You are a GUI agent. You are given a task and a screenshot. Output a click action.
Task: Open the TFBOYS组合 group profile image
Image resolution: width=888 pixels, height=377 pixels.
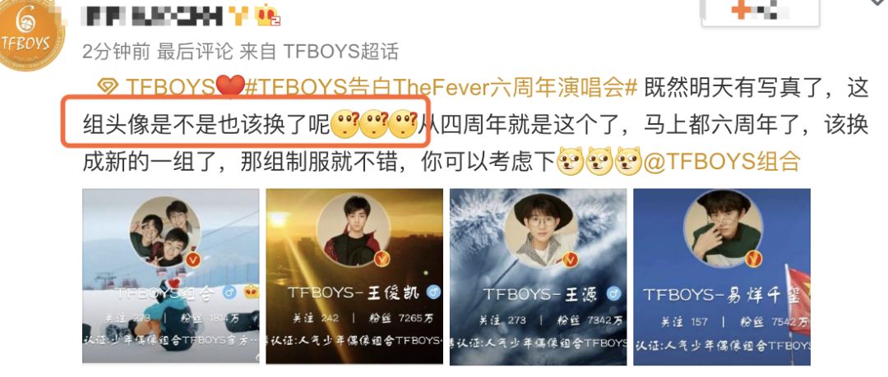coord(171,276)
